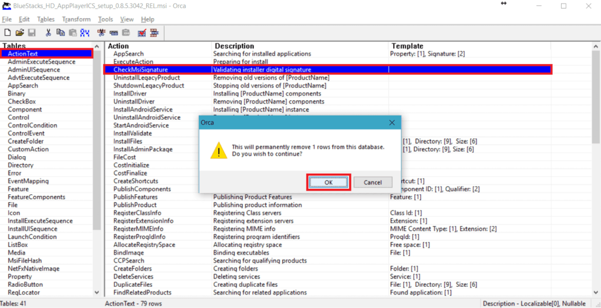Image resolution: width=601 pixels, height=308 pixels.
Task: Click the New document toolbar icon
Action: pyautogui.click(x=7, y=33)
